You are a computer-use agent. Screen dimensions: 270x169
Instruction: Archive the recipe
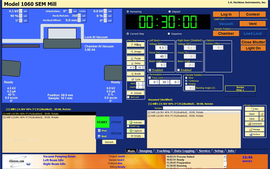254,134
